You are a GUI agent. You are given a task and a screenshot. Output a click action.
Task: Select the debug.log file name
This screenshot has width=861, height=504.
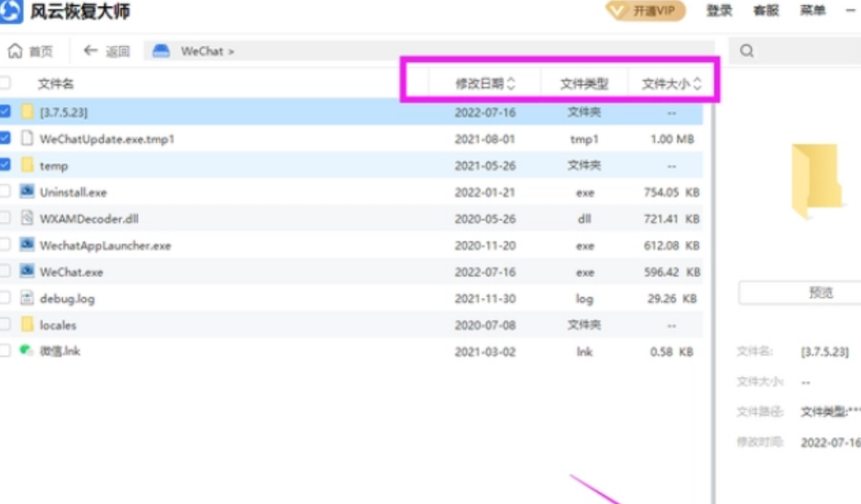(x=67, y=299)
